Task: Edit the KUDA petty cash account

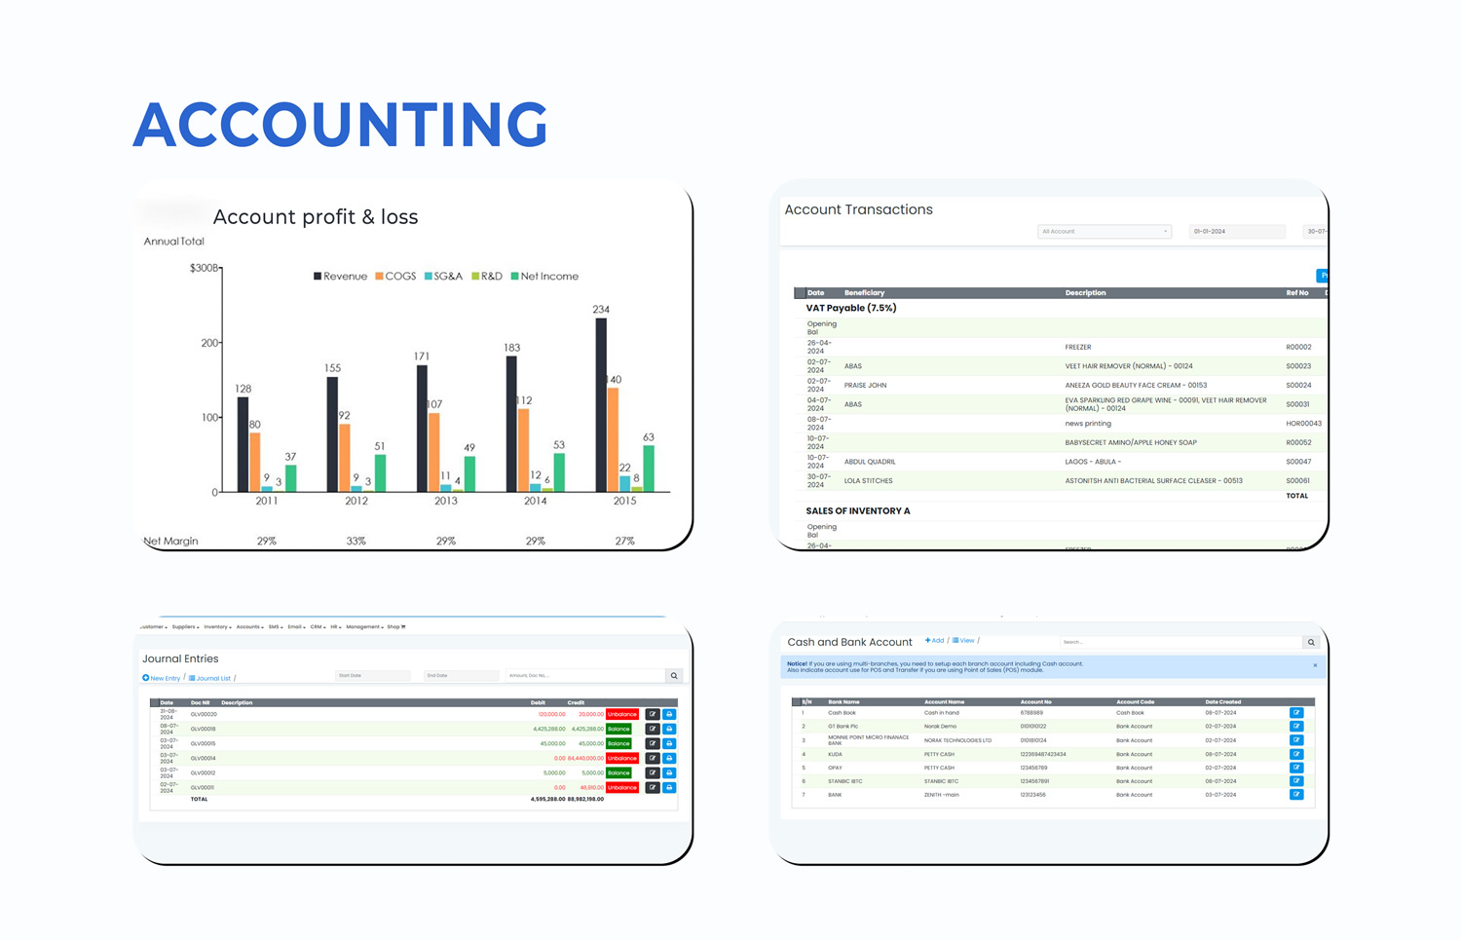Action: pos(1296,754)
